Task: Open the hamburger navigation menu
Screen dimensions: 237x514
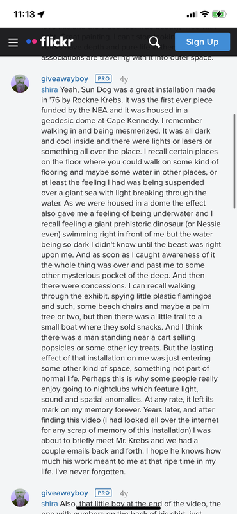Action: point(13,42)
